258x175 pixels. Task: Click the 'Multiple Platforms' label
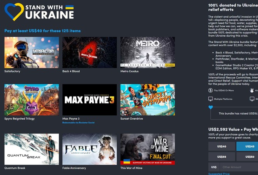(x=223, y=99)
